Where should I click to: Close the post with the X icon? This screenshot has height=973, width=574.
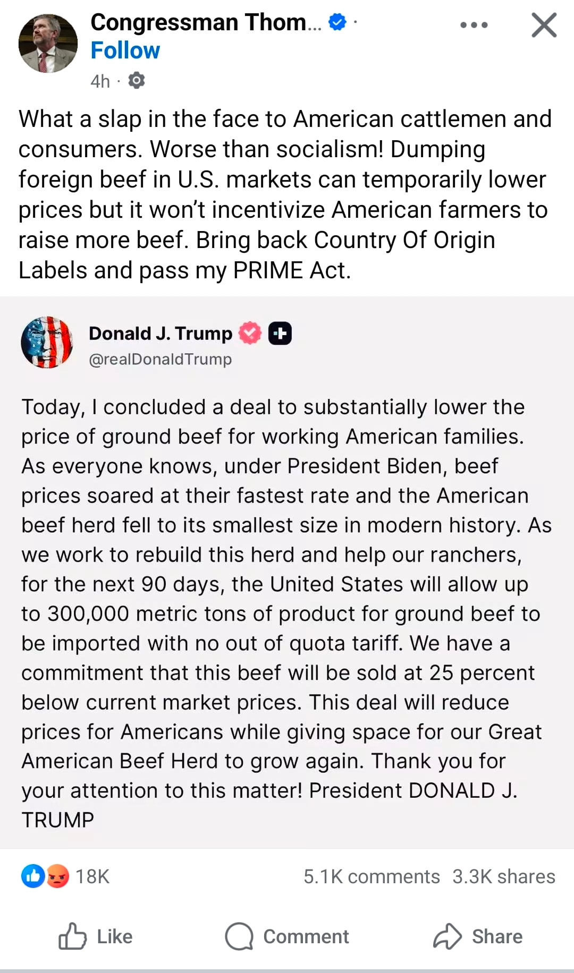[x=544, y=25]
